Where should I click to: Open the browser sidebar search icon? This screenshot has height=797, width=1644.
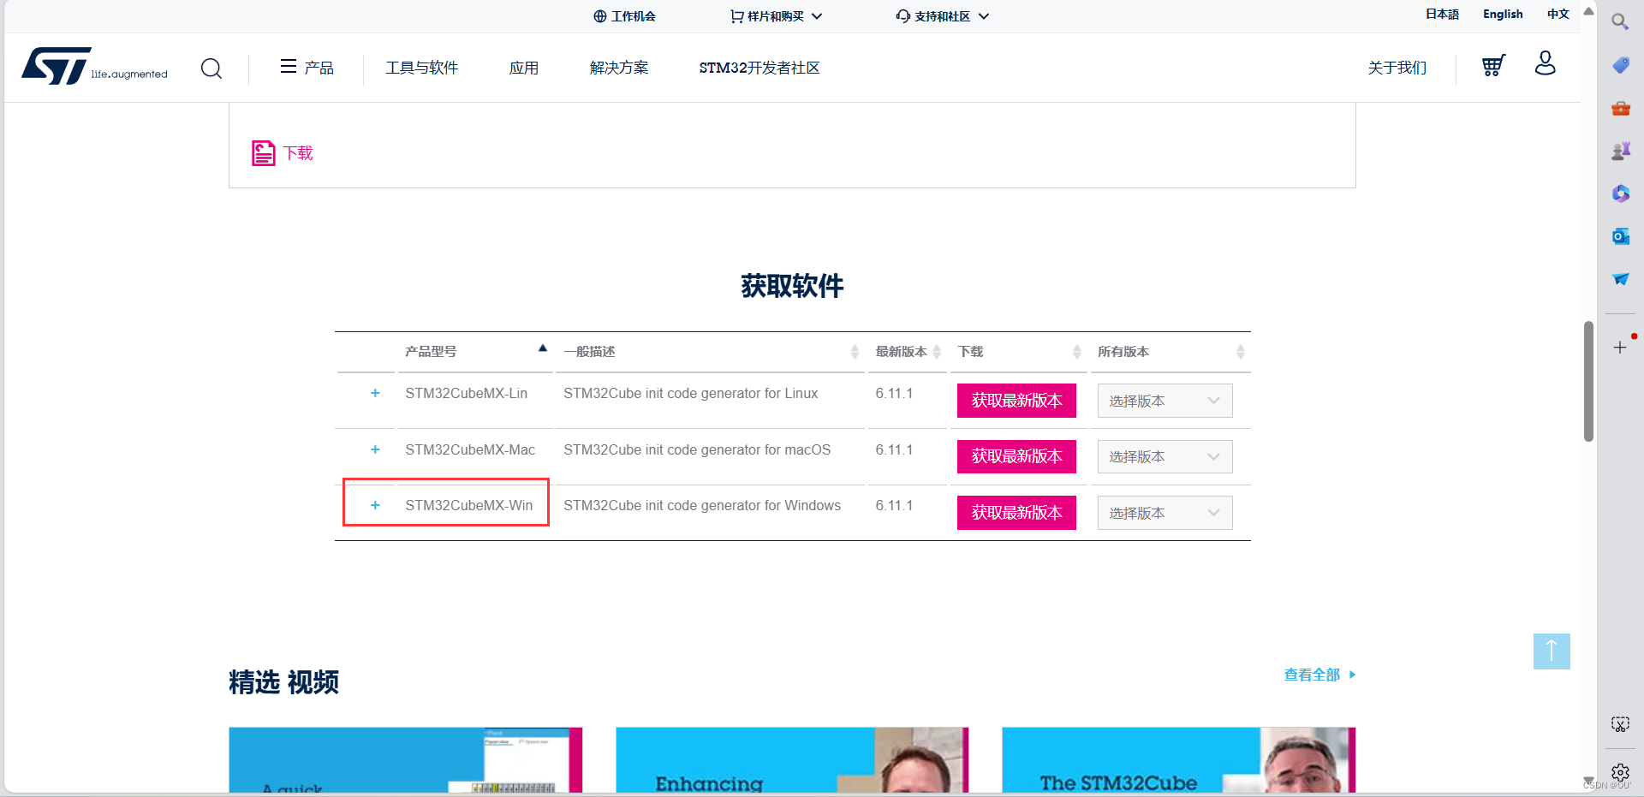pos(1620,21)
